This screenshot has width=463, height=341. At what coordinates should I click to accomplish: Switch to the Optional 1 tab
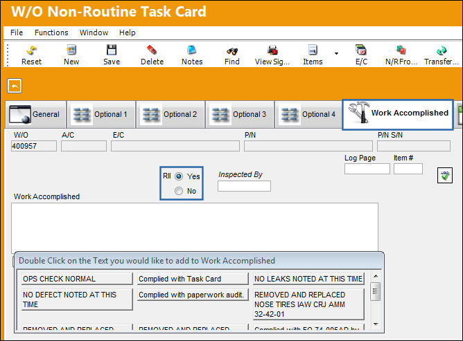pos(101,114)
